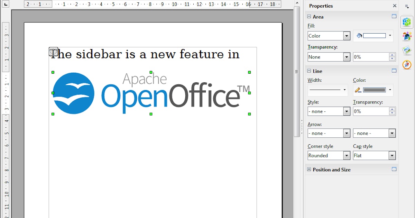Collapse the Line section

point(309,71)
